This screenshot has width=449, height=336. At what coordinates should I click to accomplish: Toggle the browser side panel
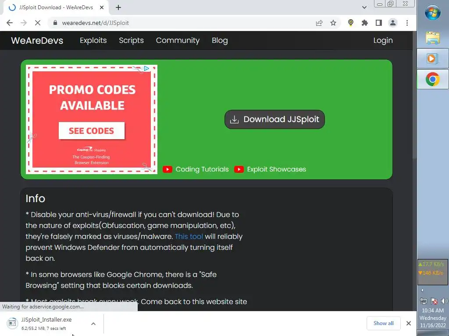(378, 23)
